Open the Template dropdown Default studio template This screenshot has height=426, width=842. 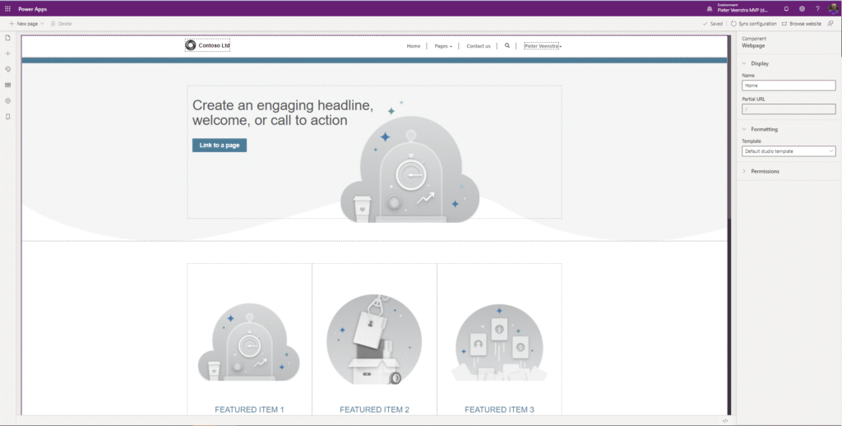pyautogui.click(x=789, y=151)
